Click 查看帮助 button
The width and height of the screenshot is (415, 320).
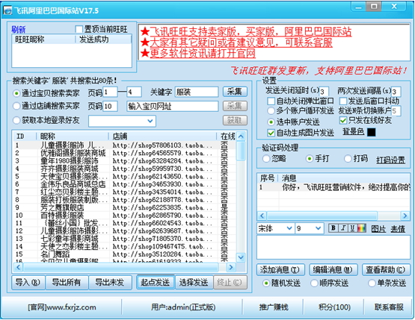click(x=386, y=270)
